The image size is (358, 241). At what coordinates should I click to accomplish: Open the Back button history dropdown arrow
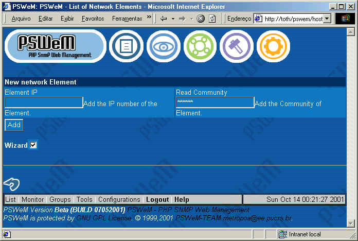pyautogui.click(x=173, y=19)
